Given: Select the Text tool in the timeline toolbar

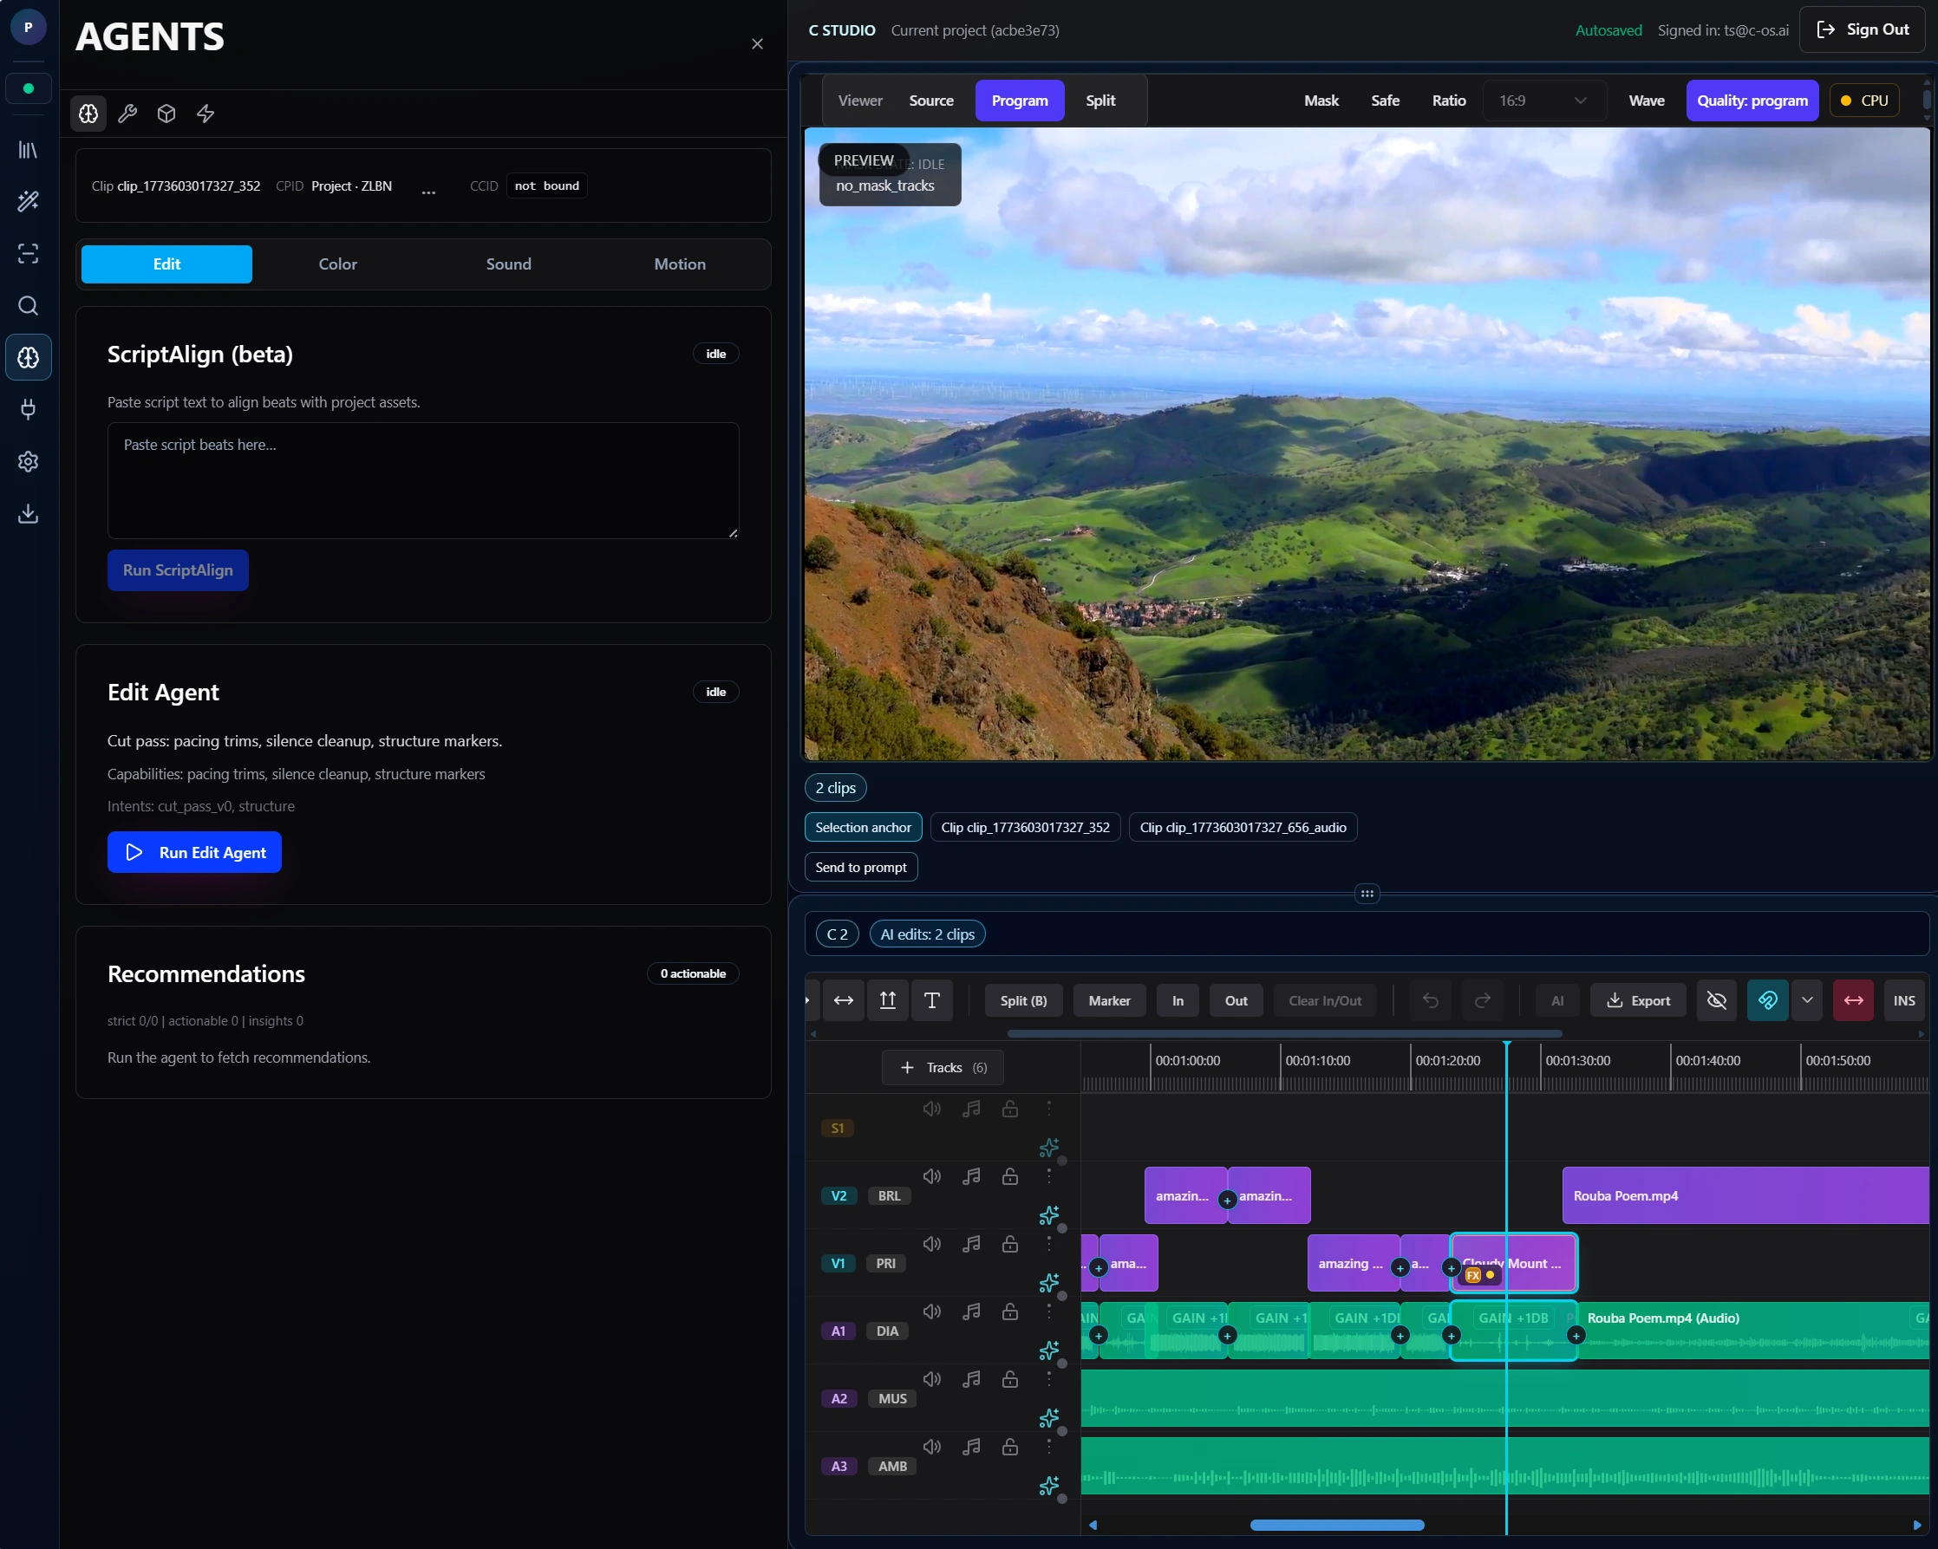Looking at the screenshot, I should click(932, 1000).
